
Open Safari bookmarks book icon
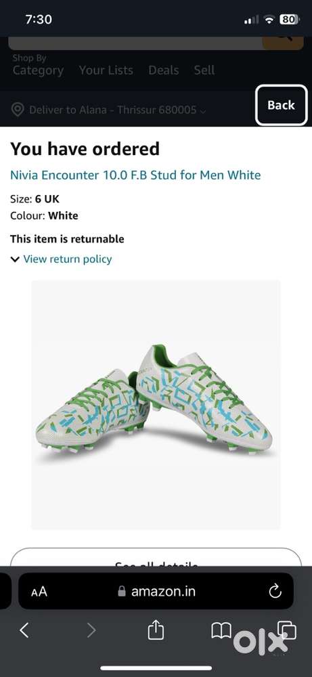click(221, 631)
